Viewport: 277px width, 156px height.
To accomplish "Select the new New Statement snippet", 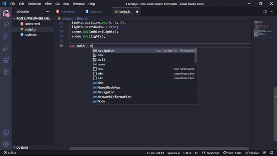I will pos(144,69).
